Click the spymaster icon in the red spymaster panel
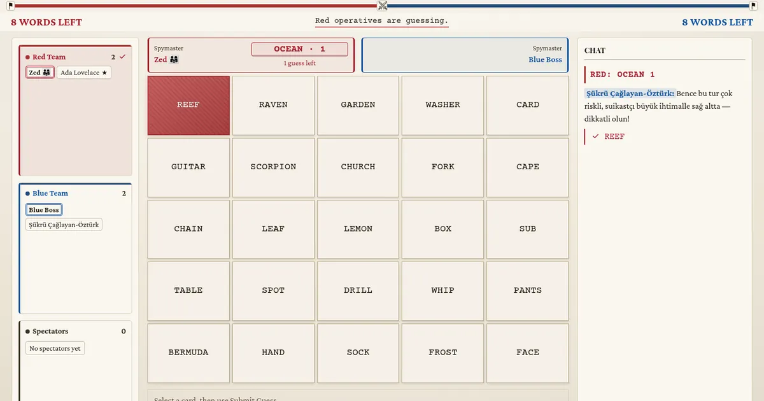 click(174, 59)
